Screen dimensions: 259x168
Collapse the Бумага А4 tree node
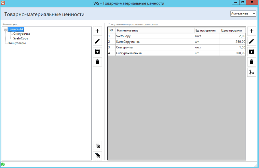[x=6, y=30]
